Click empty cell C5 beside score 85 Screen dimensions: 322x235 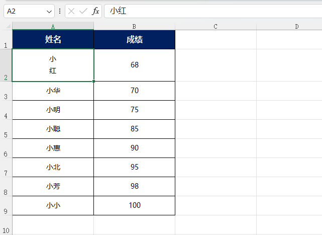(x=216, y=129)
